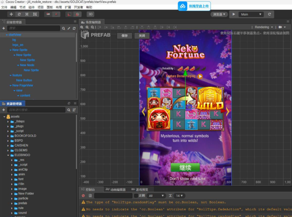Toggle 3D scene view mode
Screen dimensions: 292x217
90,14
